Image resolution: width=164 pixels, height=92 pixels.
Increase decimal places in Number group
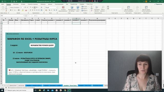54,10
